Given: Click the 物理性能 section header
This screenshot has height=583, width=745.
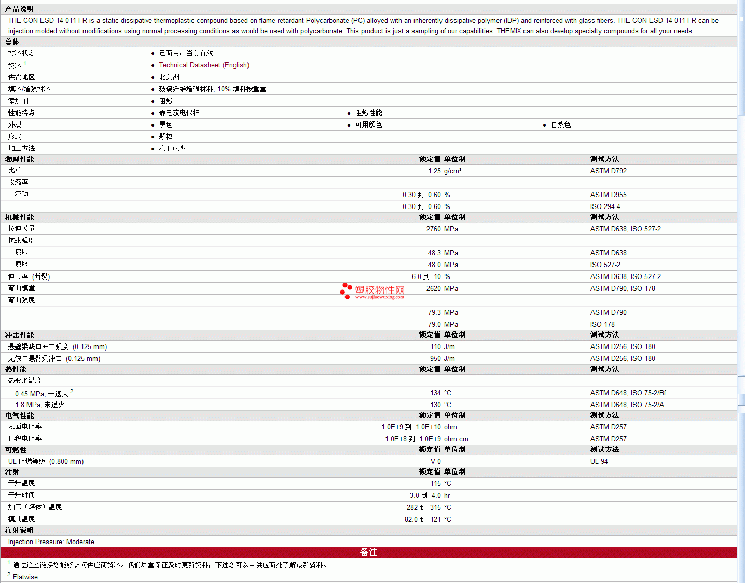Looking at the screenshot, I should 19,159.
